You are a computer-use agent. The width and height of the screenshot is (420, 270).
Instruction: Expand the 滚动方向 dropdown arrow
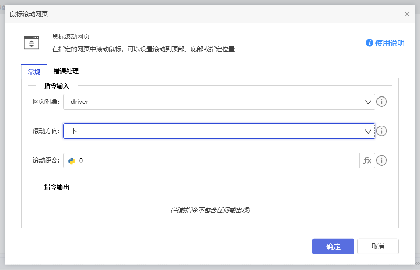[369, 131]
